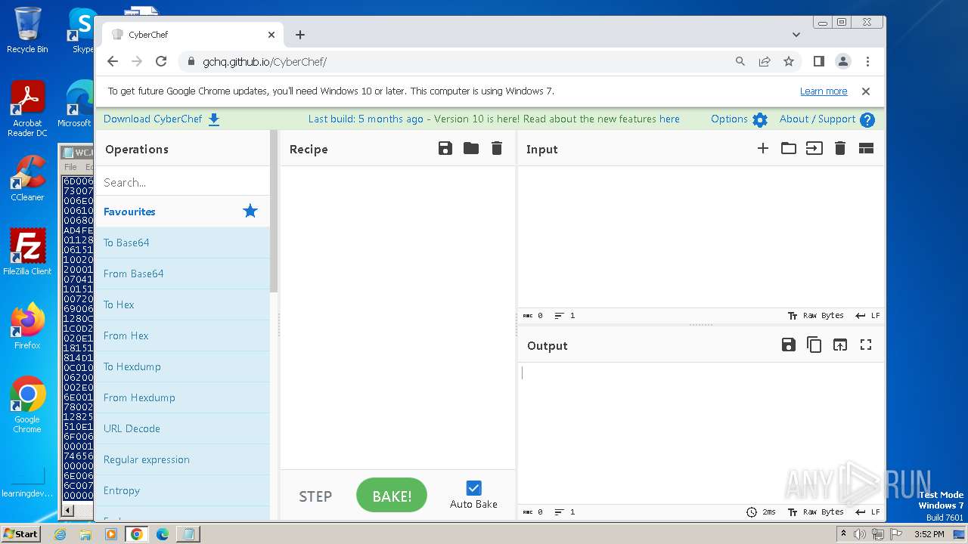Select the To Hex operation
The image size is (968, 544).
point(182,304)
